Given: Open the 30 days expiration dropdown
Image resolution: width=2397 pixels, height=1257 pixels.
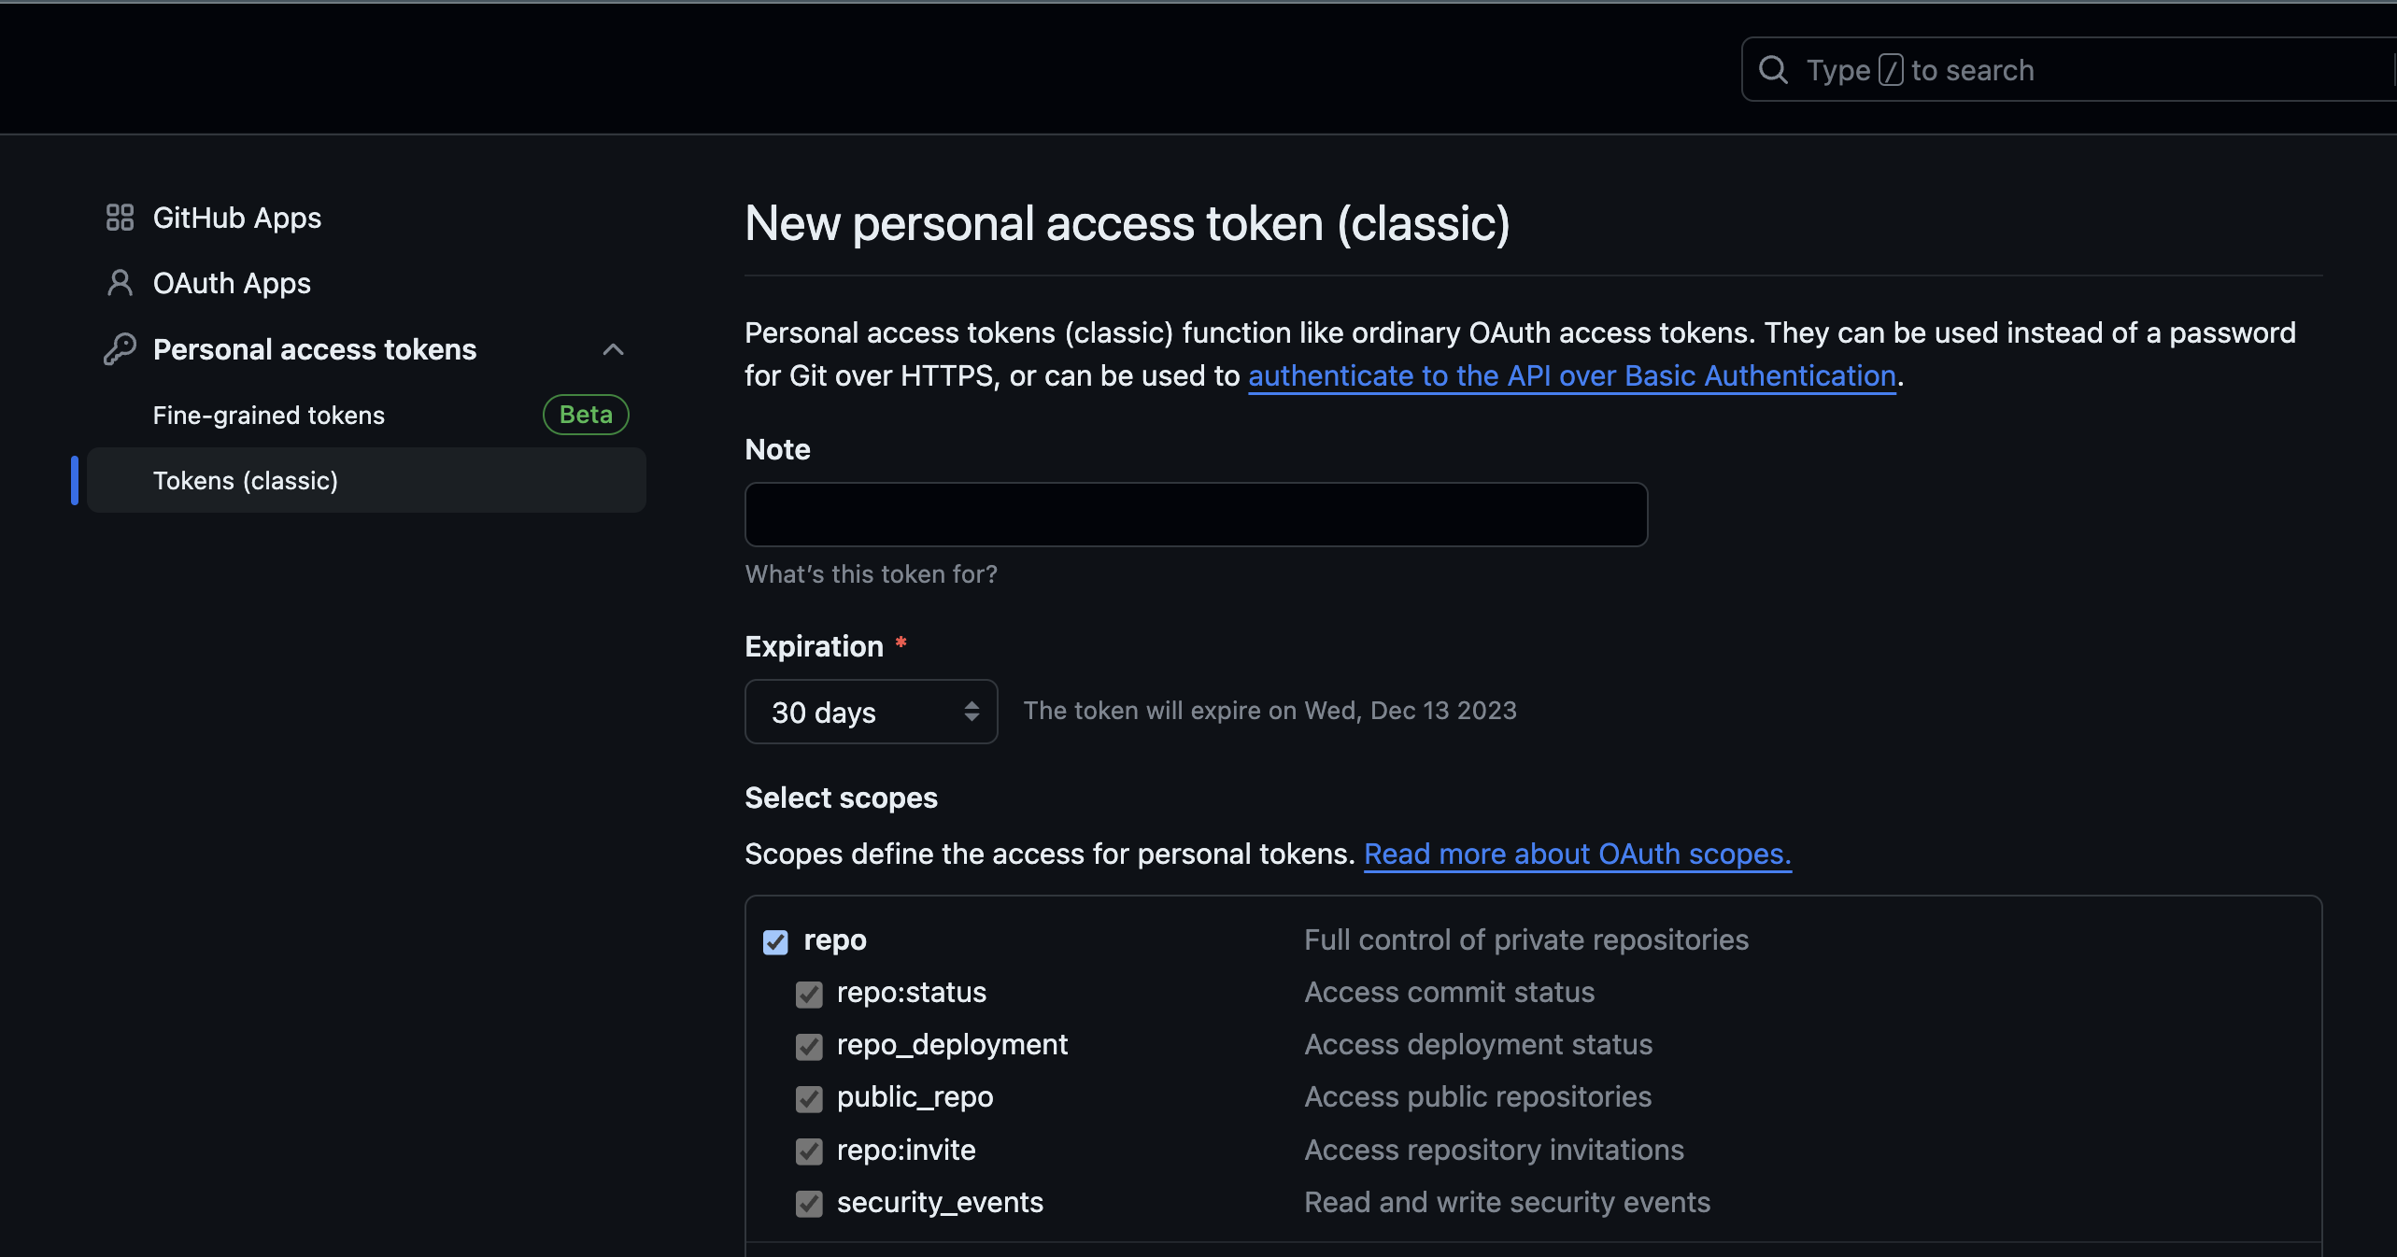Looking at the screenshot, I should (x=871, y=712).
